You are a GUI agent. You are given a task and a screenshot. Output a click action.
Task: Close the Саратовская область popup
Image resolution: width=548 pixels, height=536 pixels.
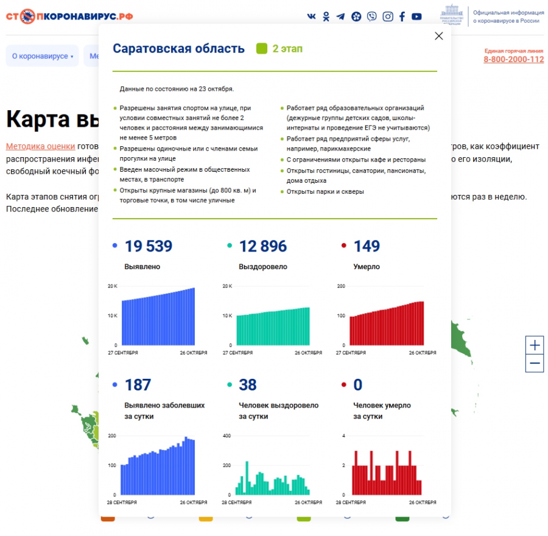[x=439, y=36]
